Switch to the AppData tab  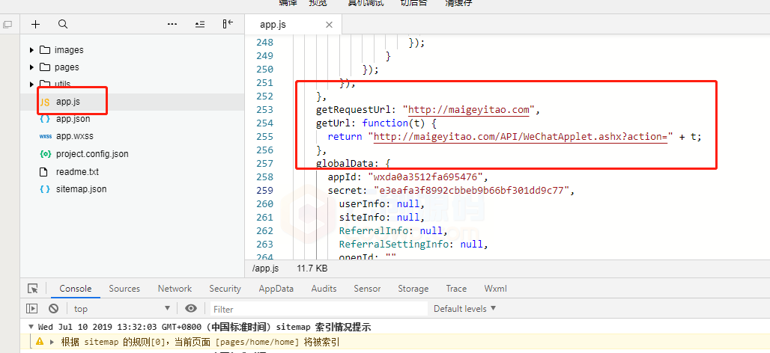(276, 289)
